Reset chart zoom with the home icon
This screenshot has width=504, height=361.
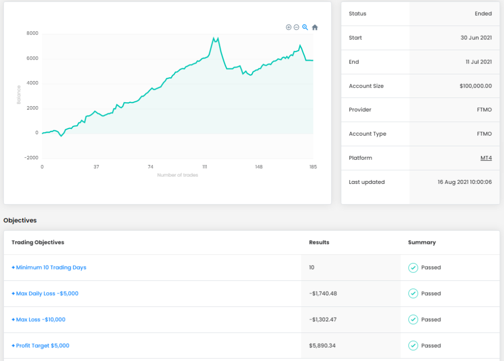315,28
